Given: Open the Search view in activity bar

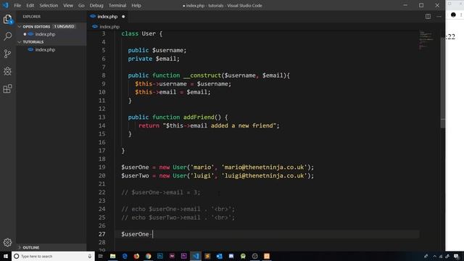Looking at the screenshot, I should click(x=7, y=36).
